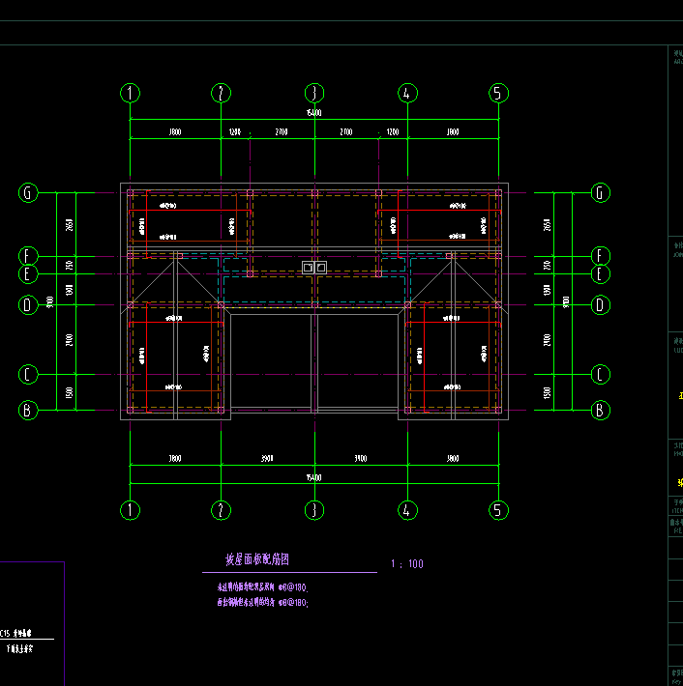Choose axis bubble D on the right side

600,305
